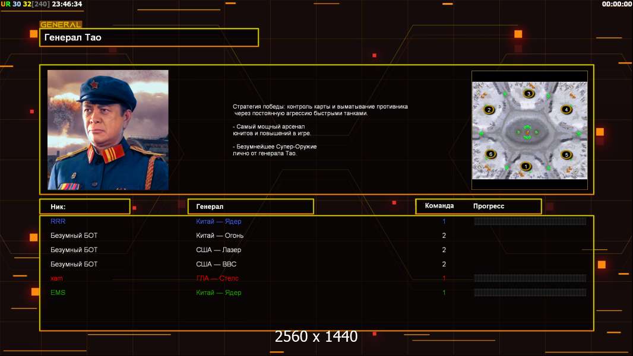Select player nickname 'xam'
The image size is (633, 356).
[x=56, y=278]
